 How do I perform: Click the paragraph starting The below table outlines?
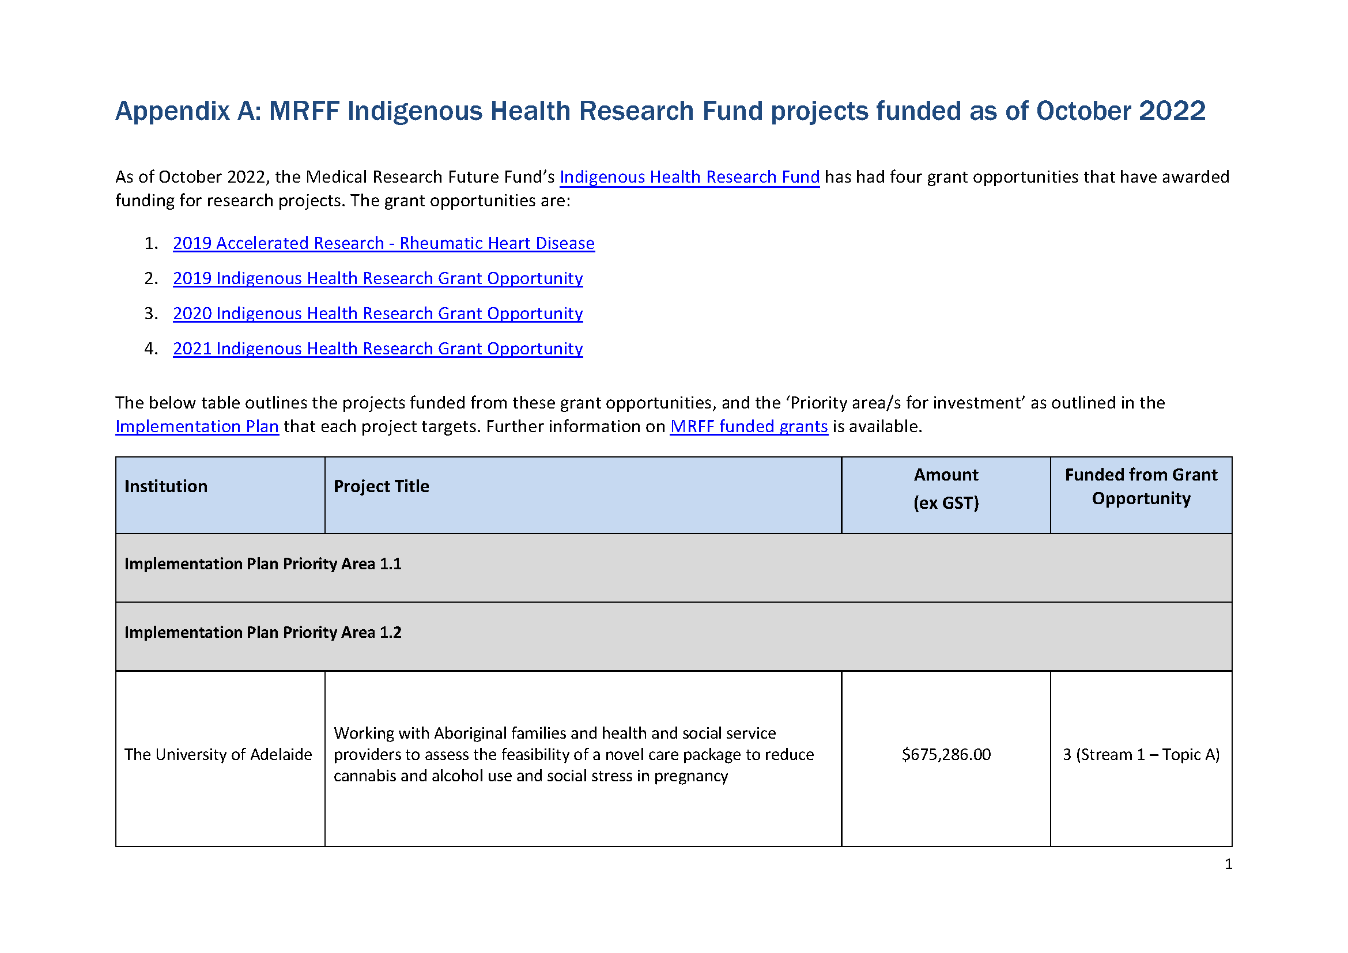[x=640, y=414]
